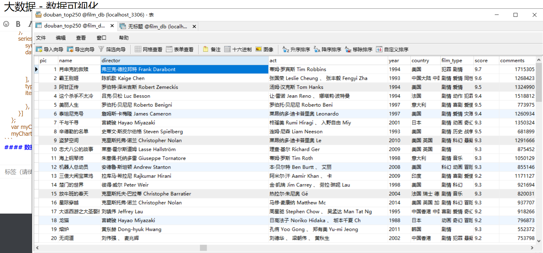Switch to the douban_top250 @film_d... tab
The image size is (543, 253).
[74, 26]
